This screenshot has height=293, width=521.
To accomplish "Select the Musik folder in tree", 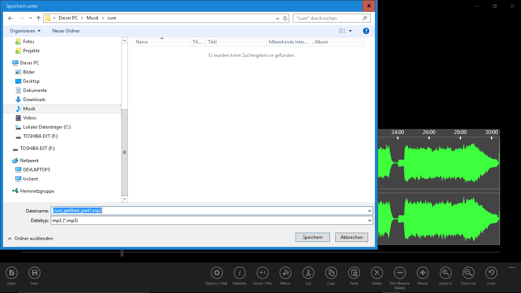I will click(x=62, y=109).
